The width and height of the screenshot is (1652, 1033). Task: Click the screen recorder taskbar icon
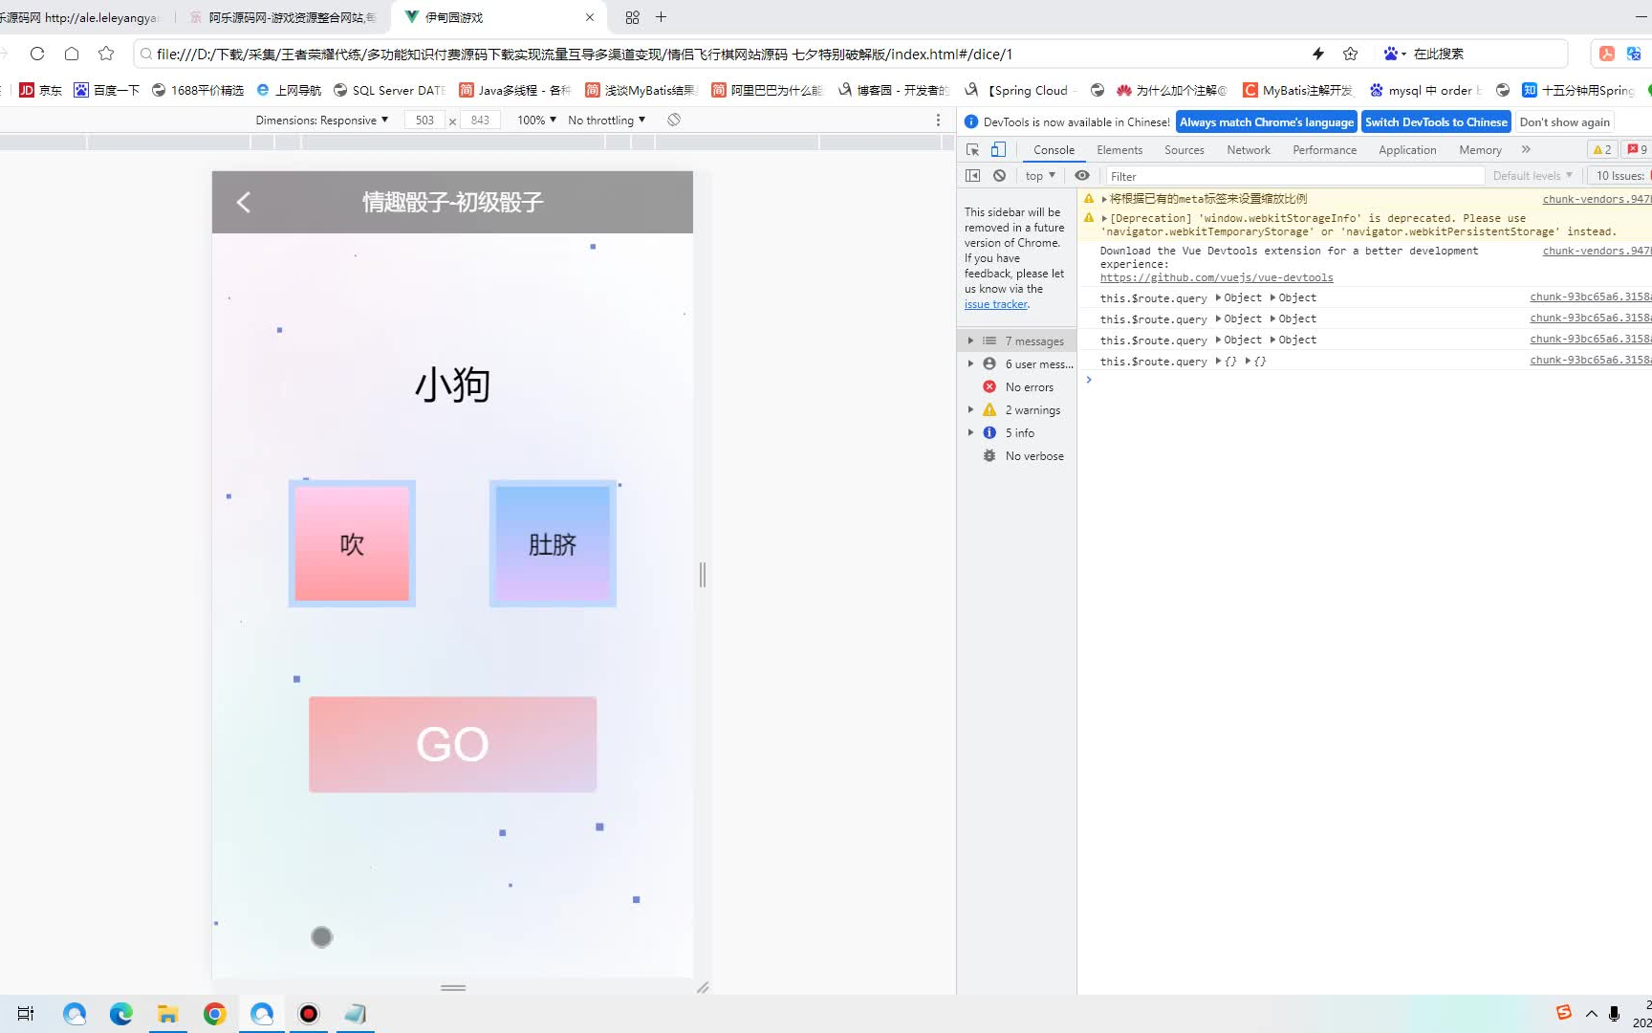[x=309, y=1014]
